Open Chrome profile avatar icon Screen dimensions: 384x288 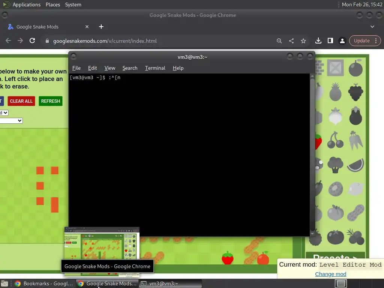tap(342, 40)
